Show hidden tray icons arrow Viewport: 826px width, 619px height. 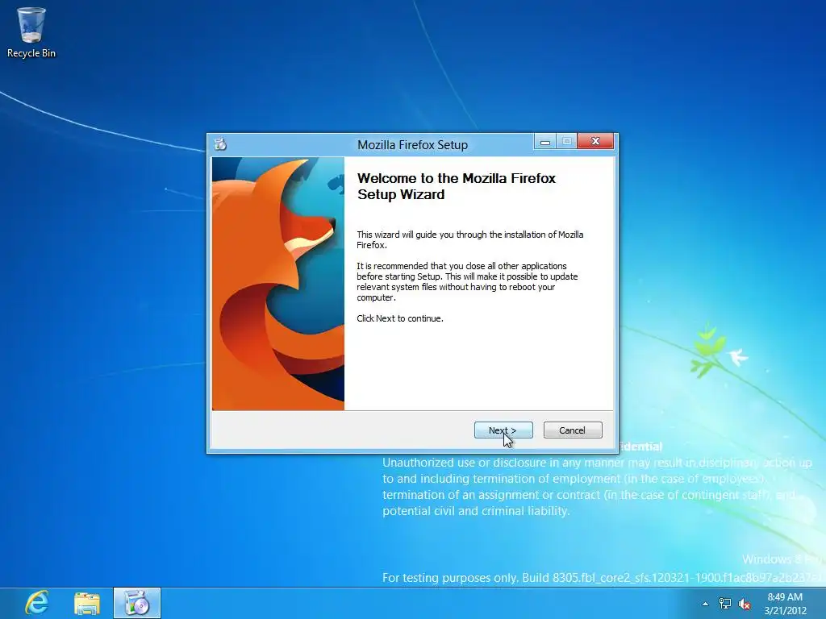pos(705,604)
